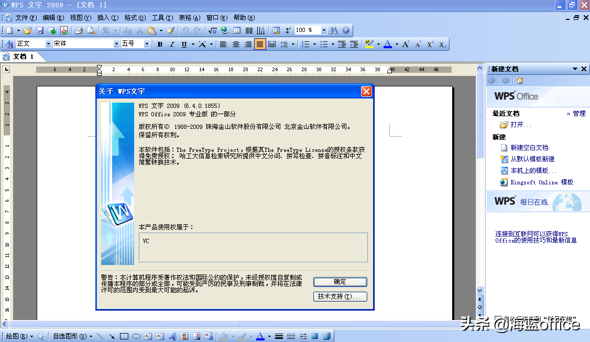Save the document with floppy disk icon
This screenshot has height=342, width=590.
click(39, 30)
